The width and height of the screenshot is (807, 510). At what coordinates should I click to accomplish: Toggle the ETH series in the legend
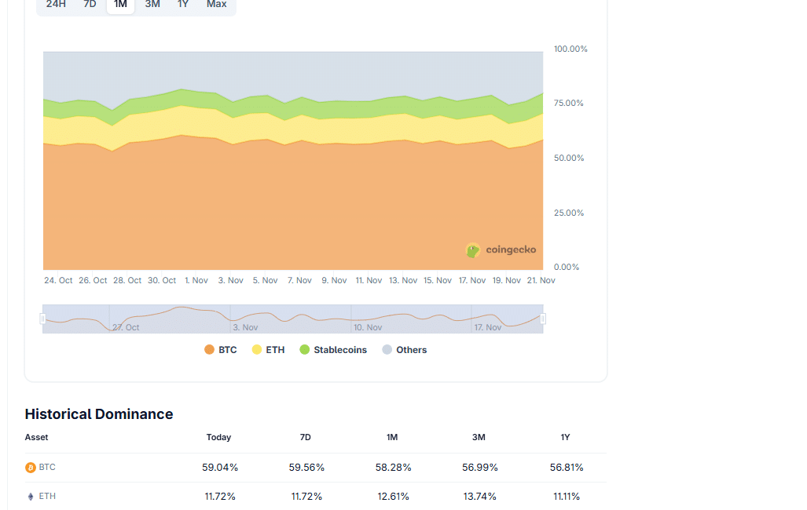268,350
